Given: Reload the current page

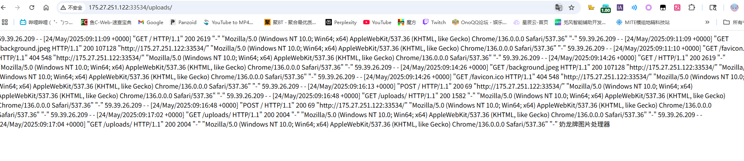Looking at the screenshot, I should 32,8.
